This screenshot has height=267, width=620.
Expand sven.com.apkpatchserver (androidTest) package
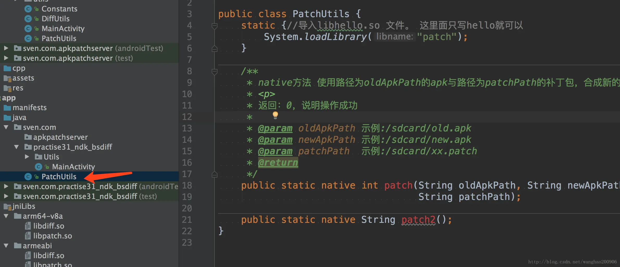click(x=6, y=48)
